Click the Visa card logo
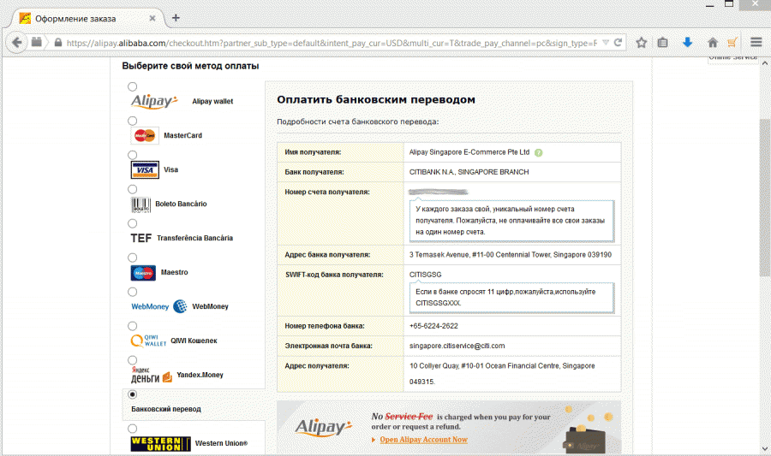Screen dimensions: 771x456 pos(145,170)
